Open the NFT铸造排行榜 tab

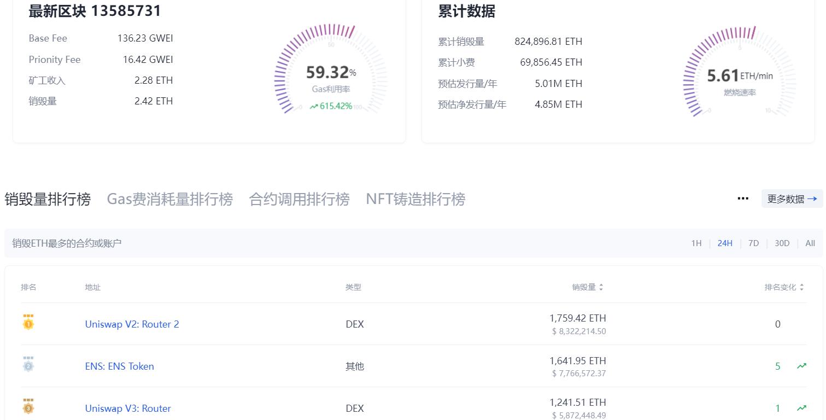pyautogui.click(x=415, y=199)
